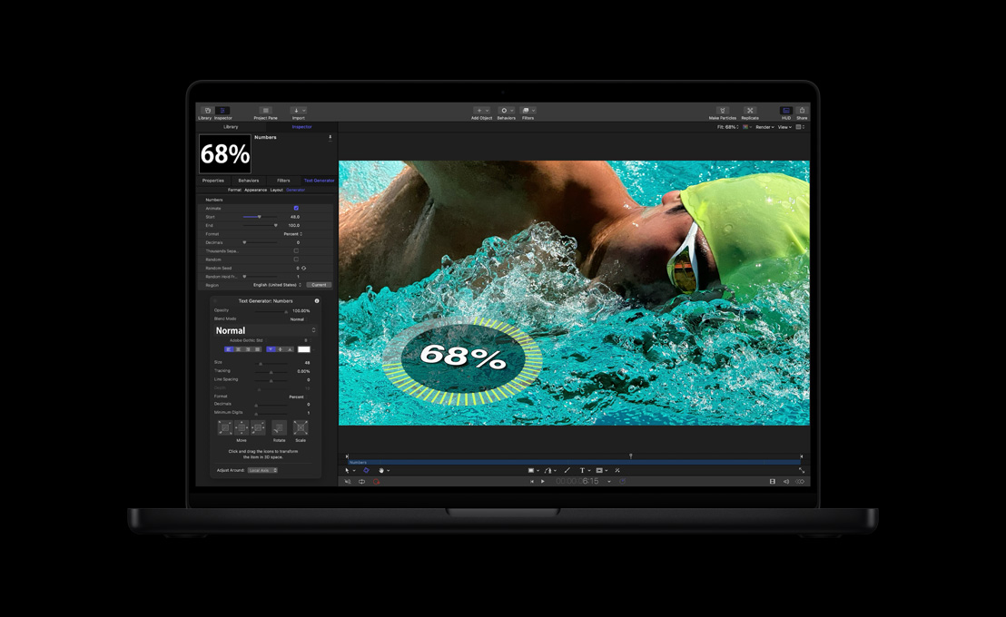Enable the Thousands Separator checkbox

point(296,250)
